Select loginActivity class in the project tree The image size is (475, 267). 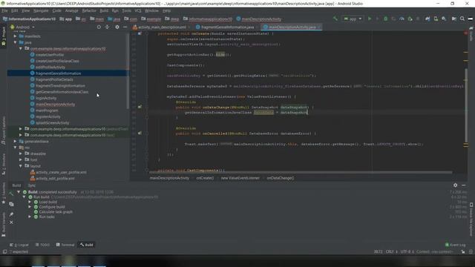click(46, 98)
